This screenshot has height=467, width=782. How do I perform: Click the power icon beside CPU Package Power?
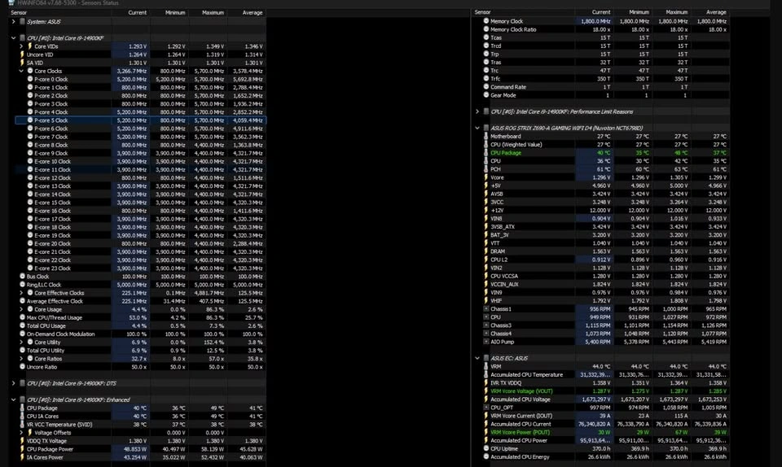[22, 449]
